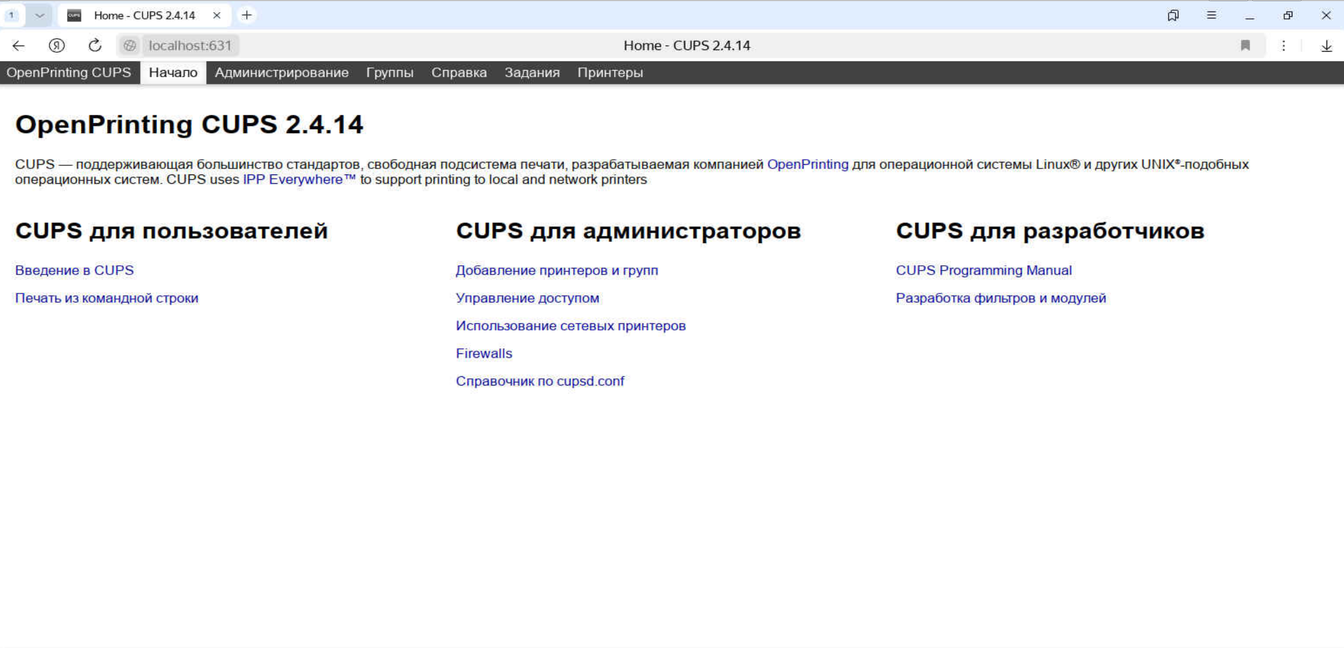Open Yandex search via the Я icon
1344x648 pixels.
tap(57, 46)
